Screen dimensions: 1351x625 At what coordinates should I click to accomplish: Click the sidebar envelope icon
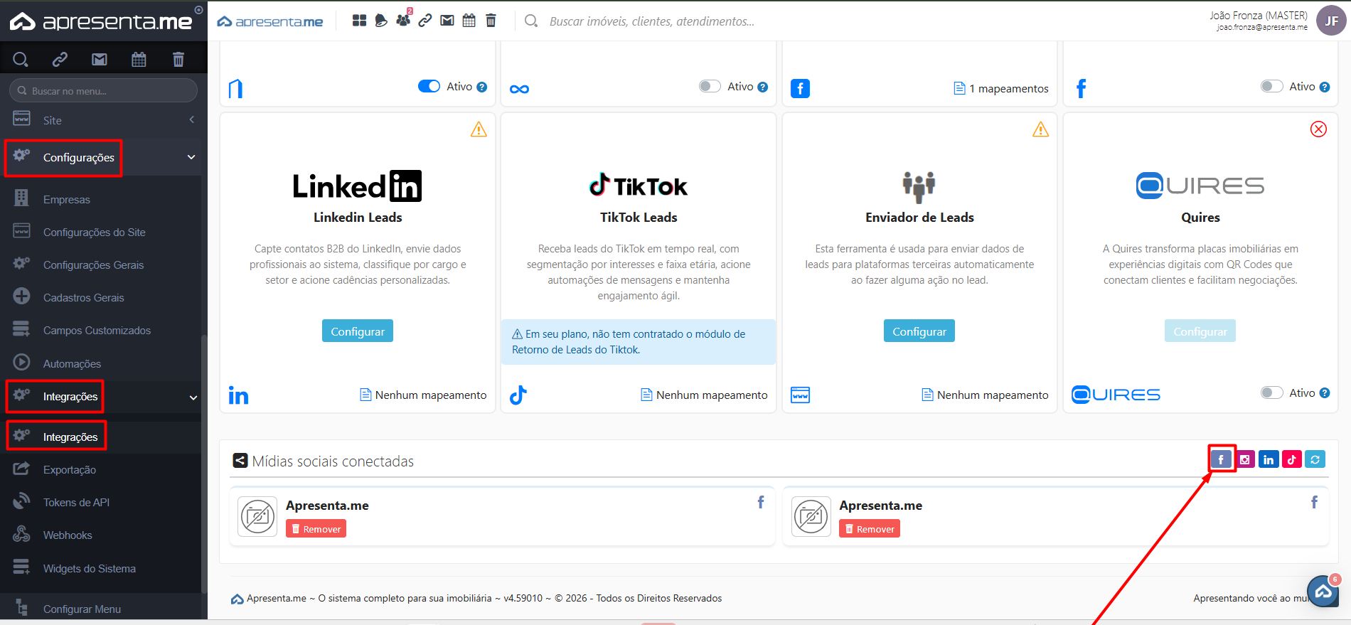click(x=100, y=59)
